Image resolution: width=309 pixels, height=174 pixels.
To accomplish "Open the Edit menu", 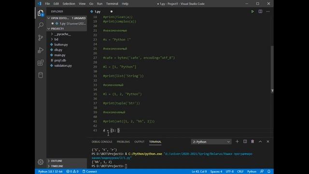I will click(x=56, y=3).
